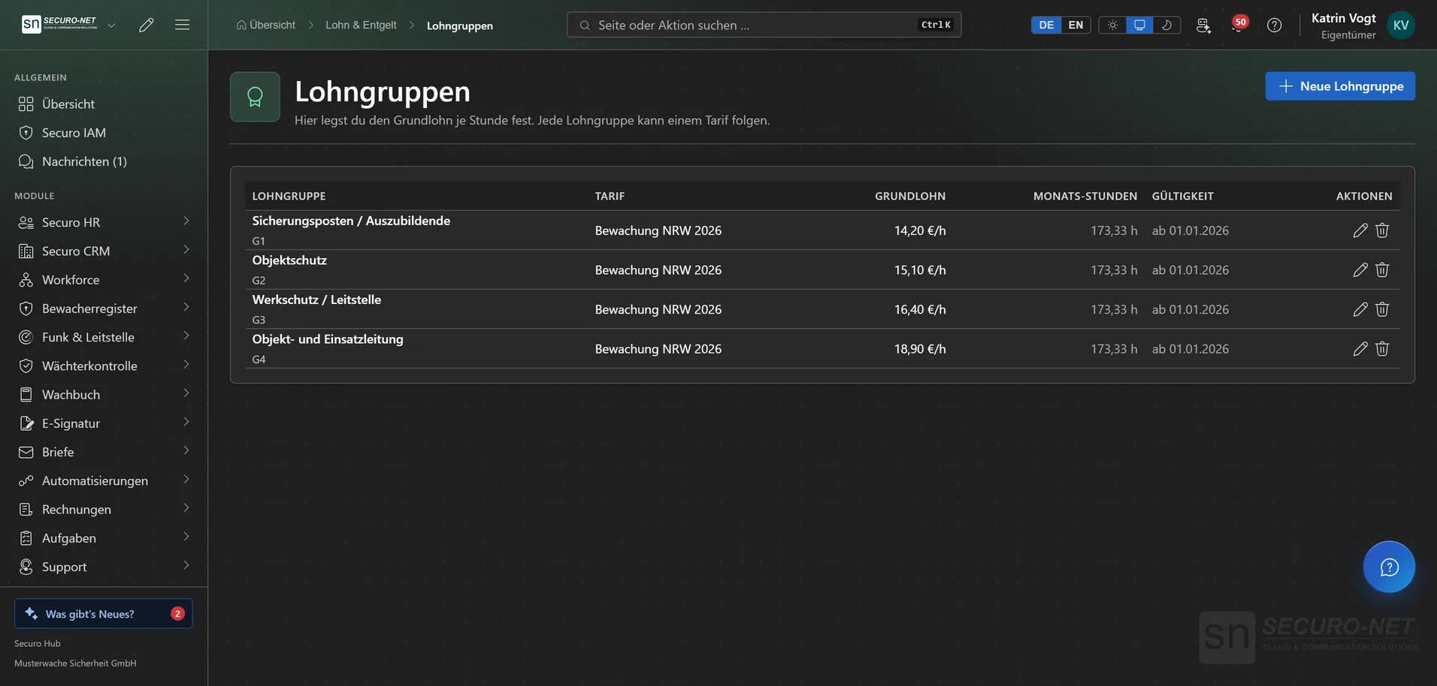Image resolution: width=1437 pixels, height=686 pixels.
Task: Open the user contacts icon in header
Action: 1203,25
